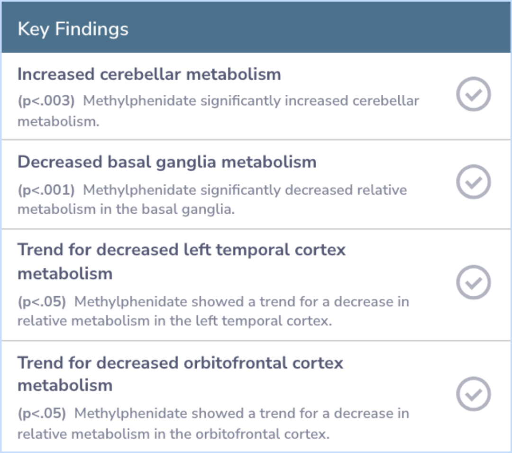Click the (p<.001) value label
The width and height of the screenshot is (512, 453).
tap(46, 190)
